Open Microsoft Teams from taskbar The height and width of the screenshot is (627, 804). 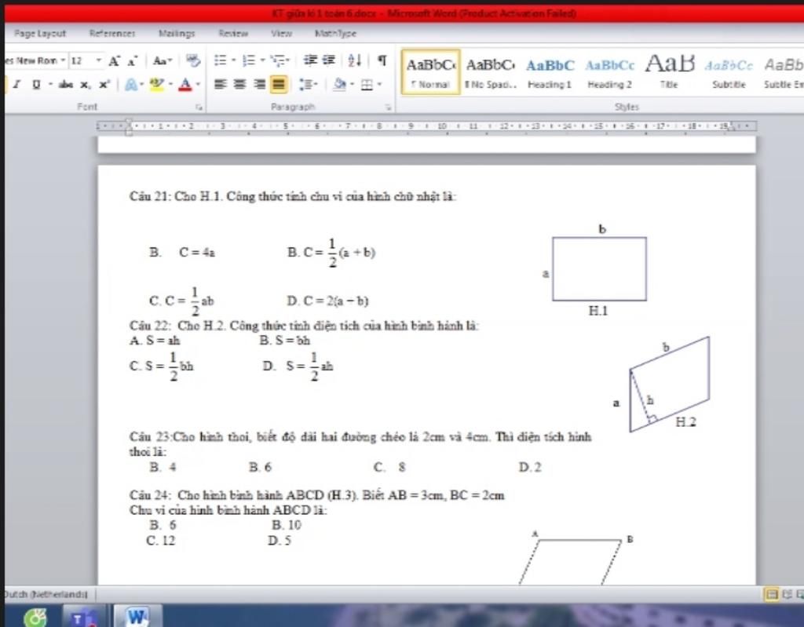coord(85,618)
